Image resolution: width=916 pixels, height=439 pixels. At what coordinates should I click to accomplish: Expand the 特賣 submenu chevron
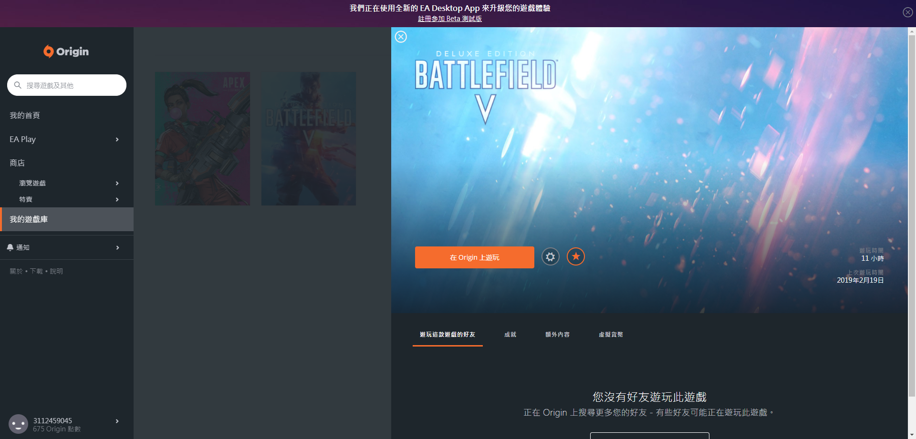pos(117,199)
